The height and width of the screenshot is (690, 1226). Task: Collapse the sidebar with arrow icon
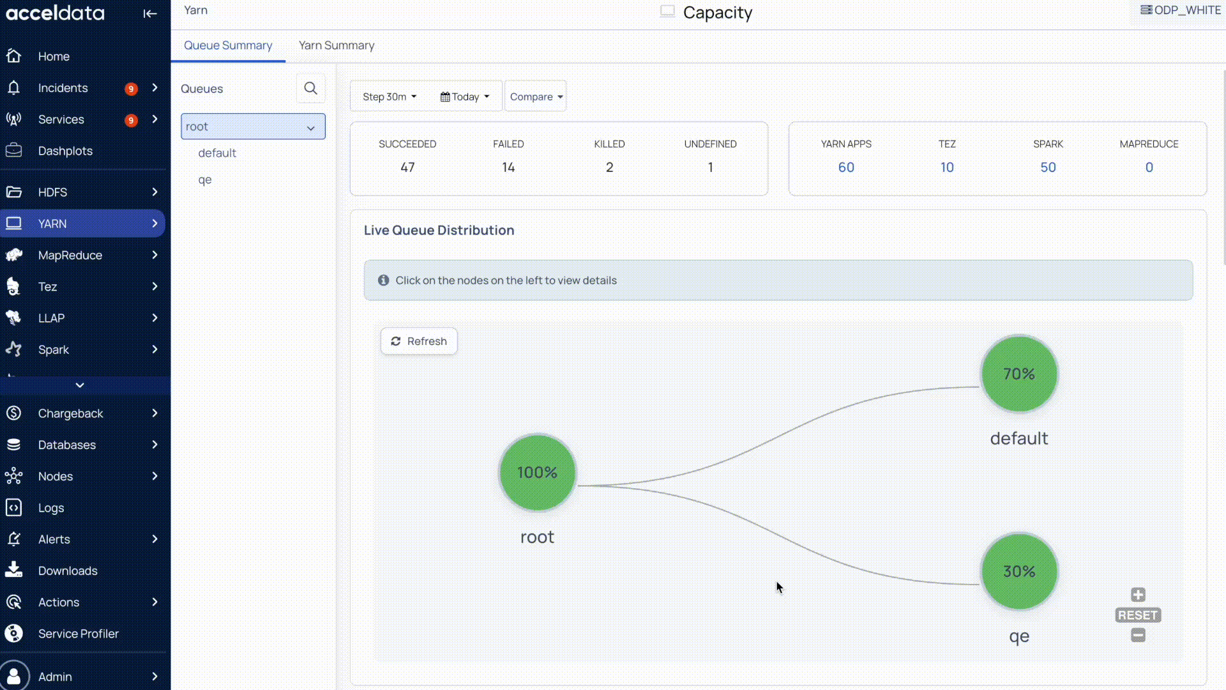click(149, 13)
